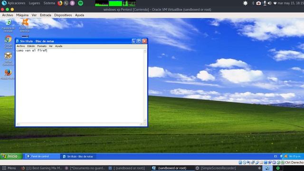304x171 pixels.
Task: Open Notepad's Formato menu
Action: click(42, 46)
